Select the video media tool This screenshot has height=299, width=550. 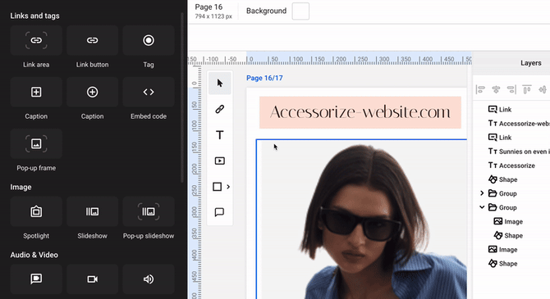[x=220, y=161]
